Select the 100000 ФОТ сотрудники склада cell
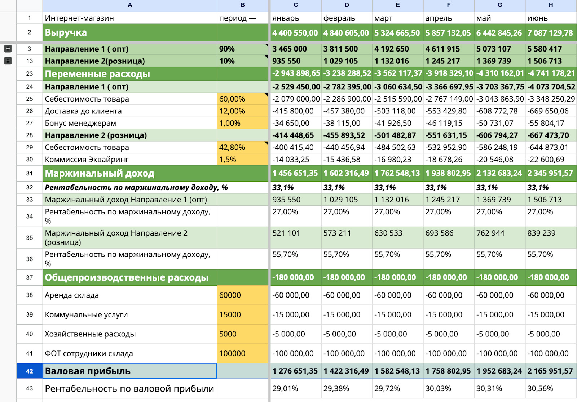The height and width of the screenshot is (402, 577). click(242, 354)
